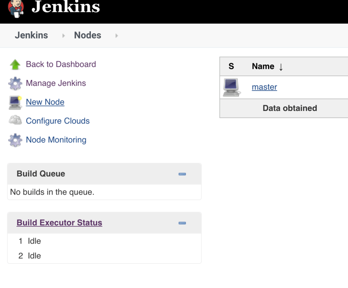
Task: Click the New Node computer icon
Action: (x=15, y=102)
